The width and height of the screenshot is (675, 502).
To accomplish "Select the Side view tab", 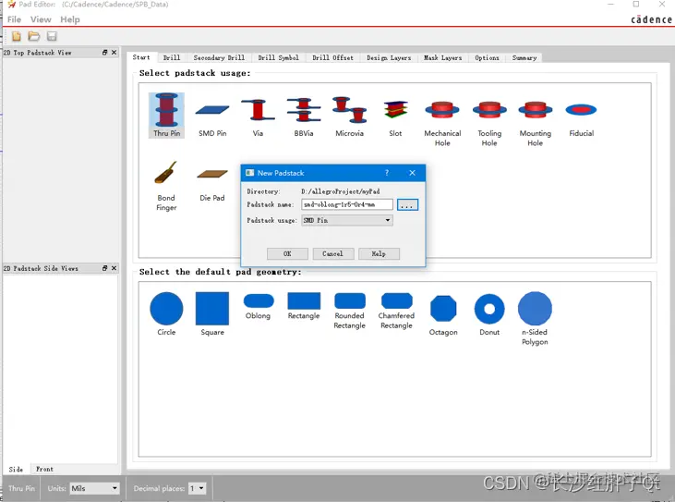I will pos(17,469).
